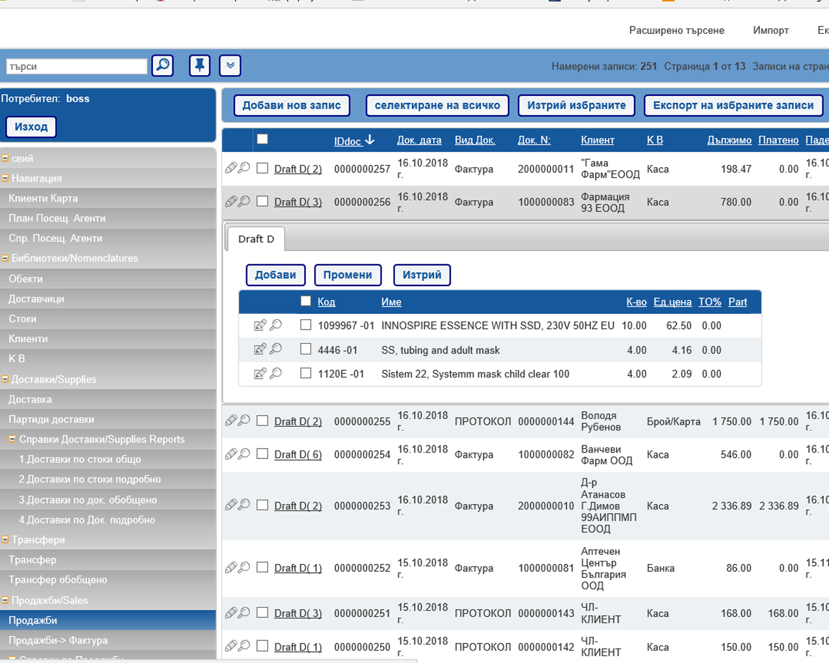
Task: Click magnifier view icon for document 0000000254 row
Action: [x=244, y=454]
